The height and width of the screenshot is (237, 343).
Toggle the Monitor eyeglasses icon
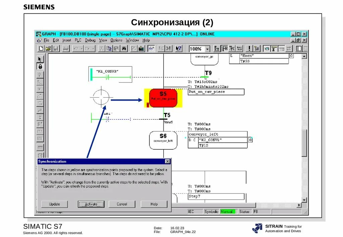click(x=151, y=48)
